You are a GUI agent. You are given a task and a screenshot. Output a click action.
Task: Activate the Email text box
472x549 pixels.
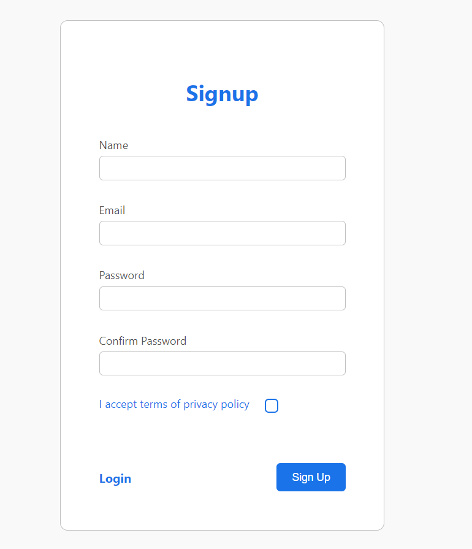point(222,233)
